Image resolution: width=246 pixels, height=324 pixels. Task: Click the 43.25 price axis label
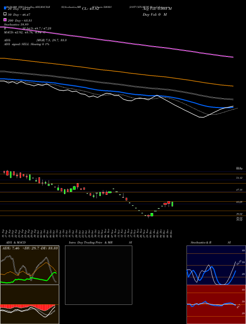click(x=239, y=202)
